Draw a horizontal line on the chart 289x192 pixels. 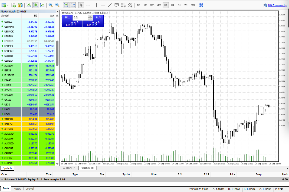pyautogui.click(x=103, y=5)
